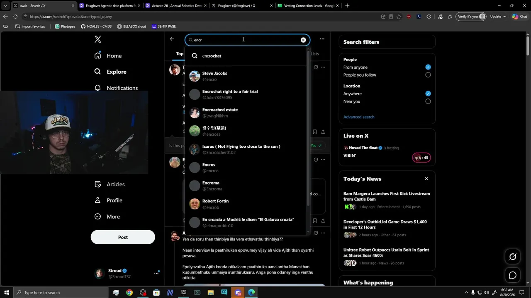The width and height of the screenshot is (531, 298).
Task: Click the uBlock Origin extension icon
Action: click(409, 17)
